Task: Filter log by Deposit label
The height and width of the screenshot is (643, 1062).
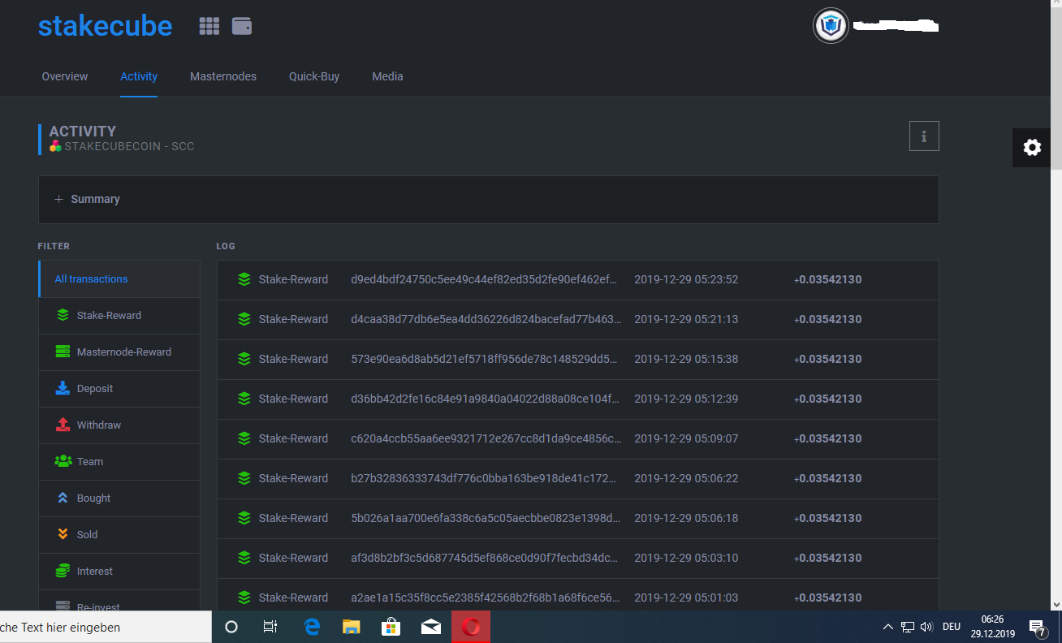Action: point(95,389)
